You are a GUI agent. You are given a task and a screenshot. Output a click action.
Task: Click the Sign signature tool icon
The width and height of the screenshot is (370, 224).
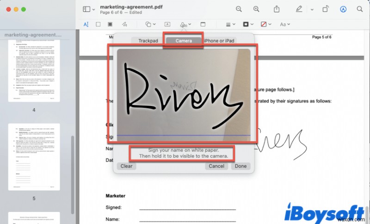click(184, 25)
